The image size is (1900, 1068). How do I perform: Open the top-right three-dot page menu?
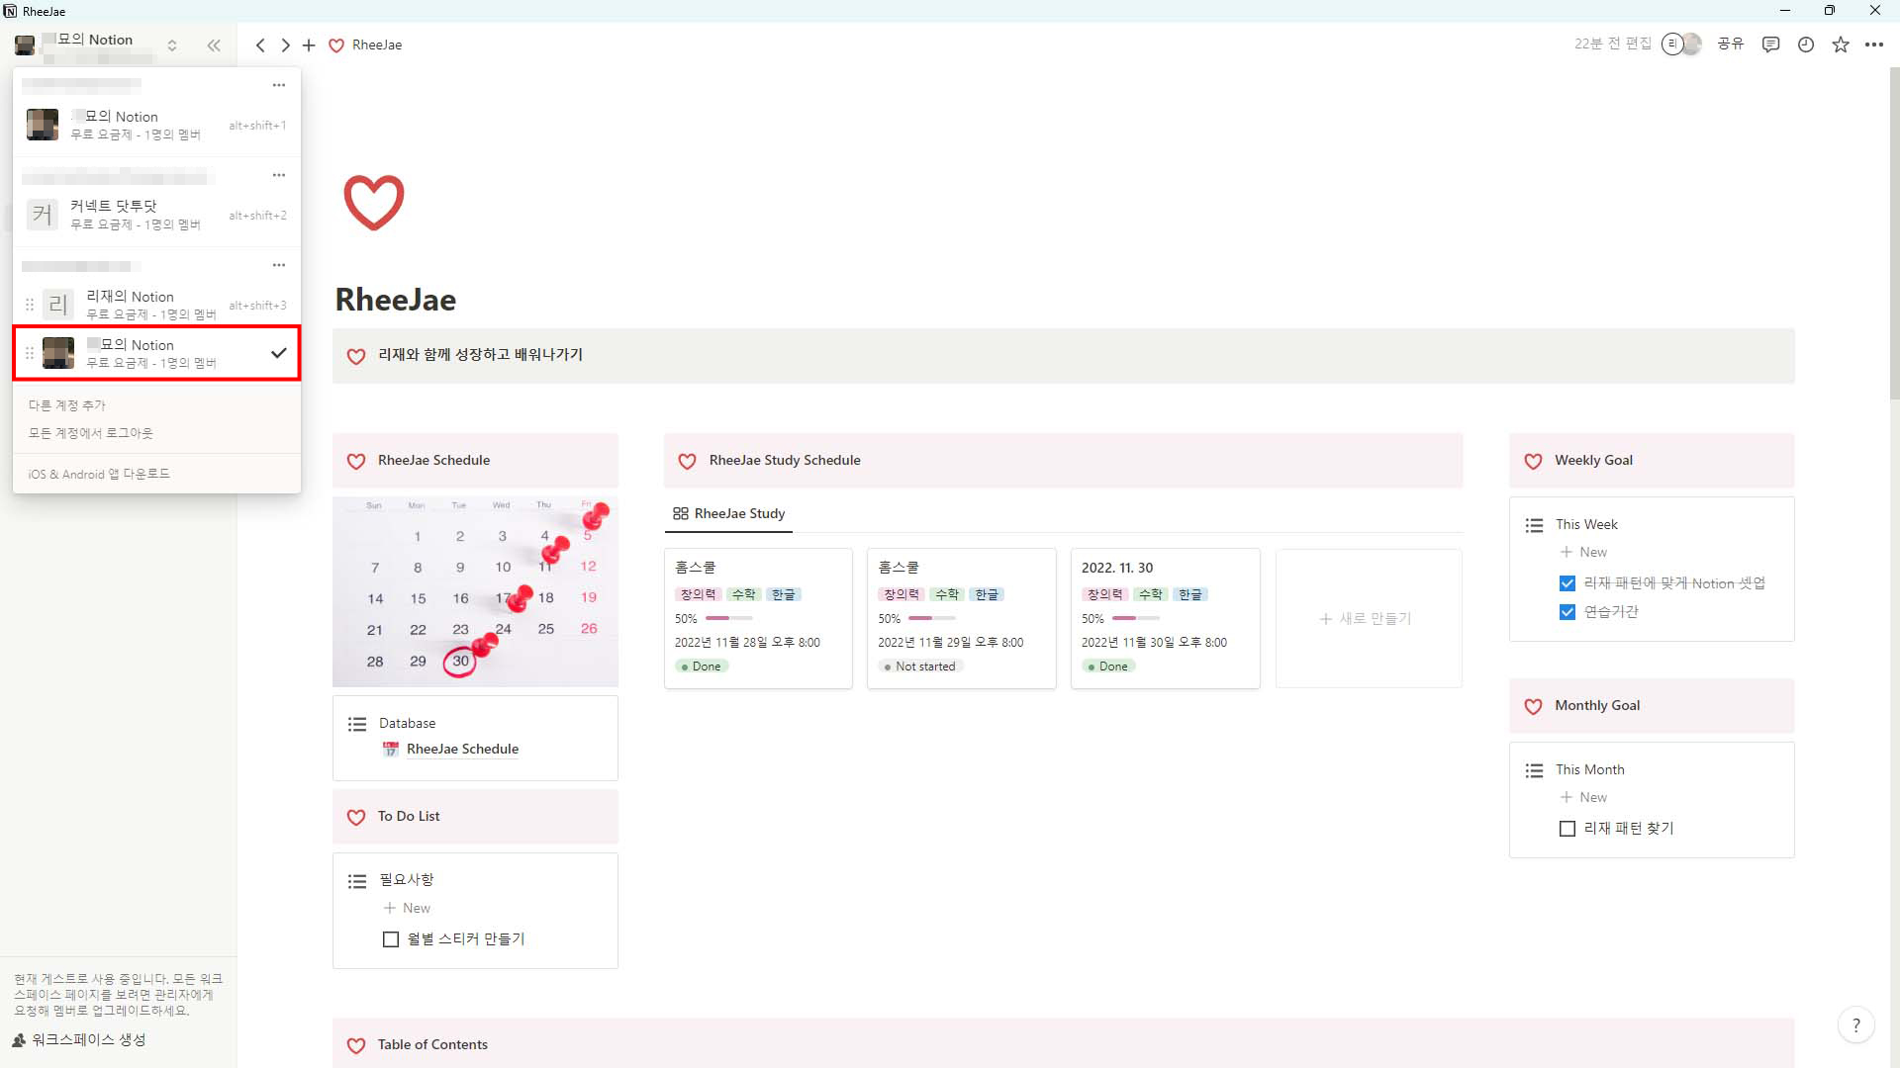point(1873,44)
